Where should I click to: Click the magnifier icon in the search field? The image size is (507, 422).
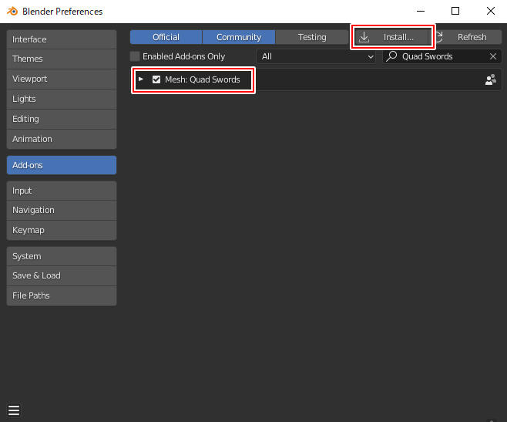pyautogui.click(x=392, y=56)
